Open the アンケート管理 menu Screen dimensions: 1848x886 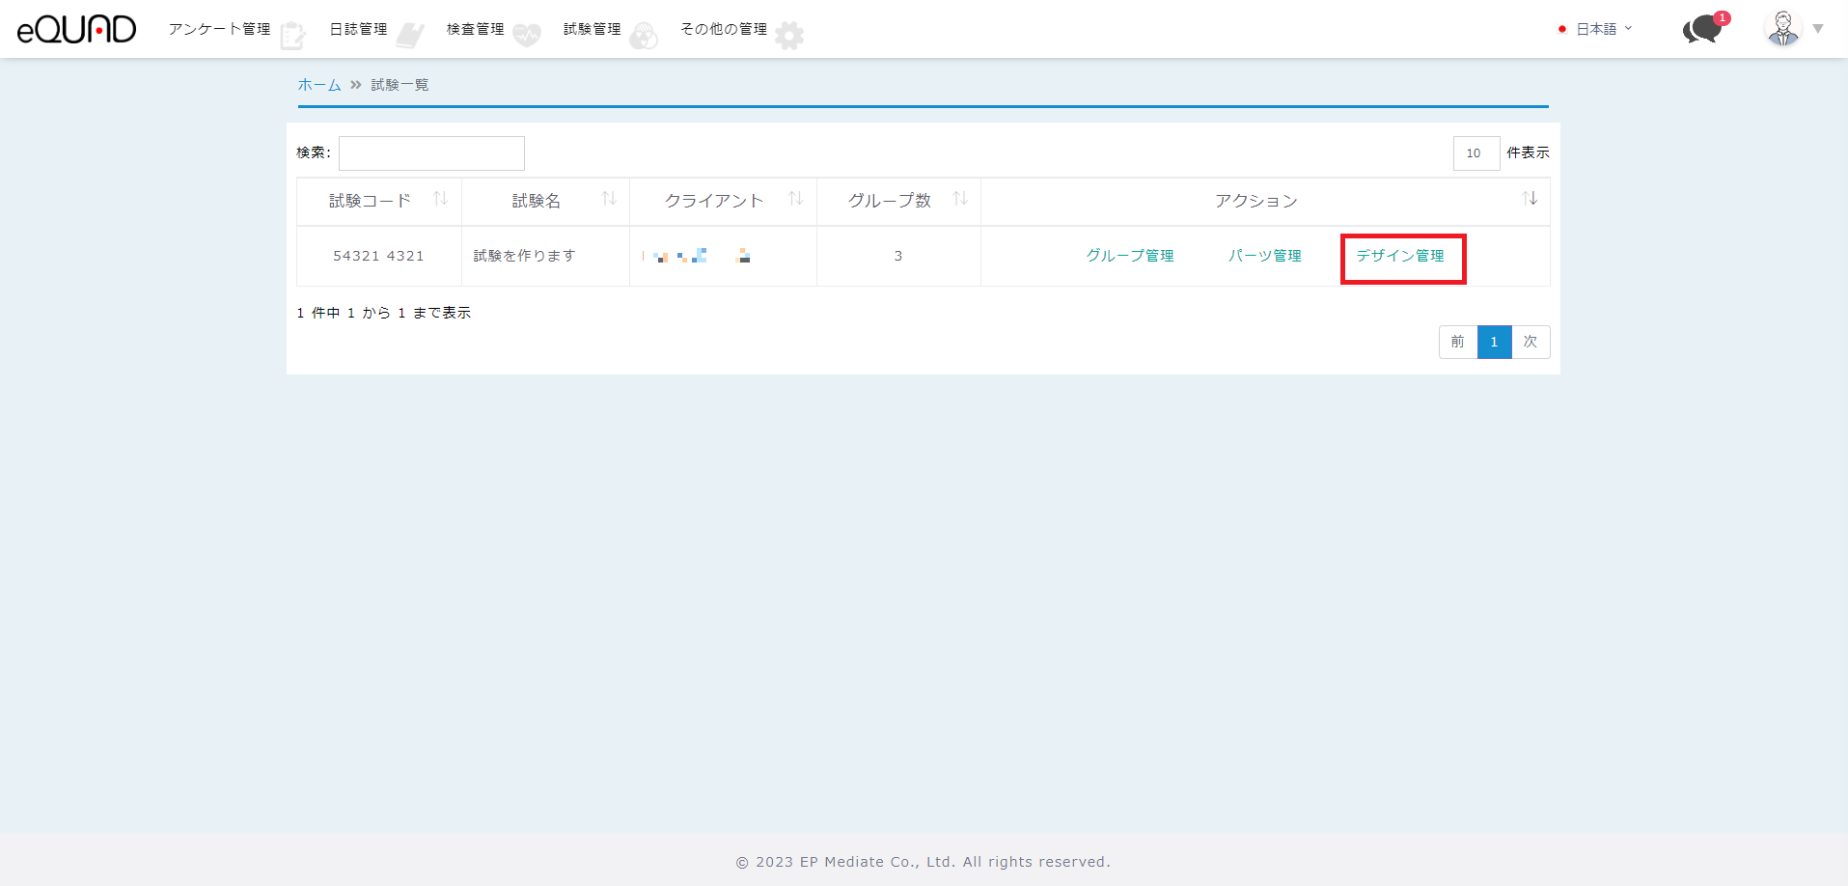(x=219, y=29)
